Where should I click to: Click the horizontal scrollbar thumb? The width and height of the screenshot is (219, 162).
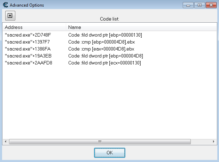tap(100, 141)
